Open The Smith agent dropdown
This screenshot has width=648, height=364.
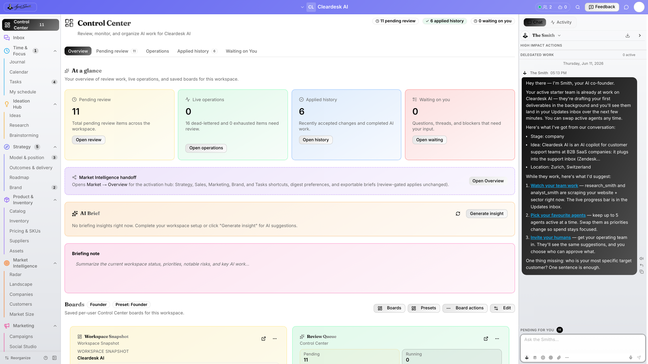546,35
